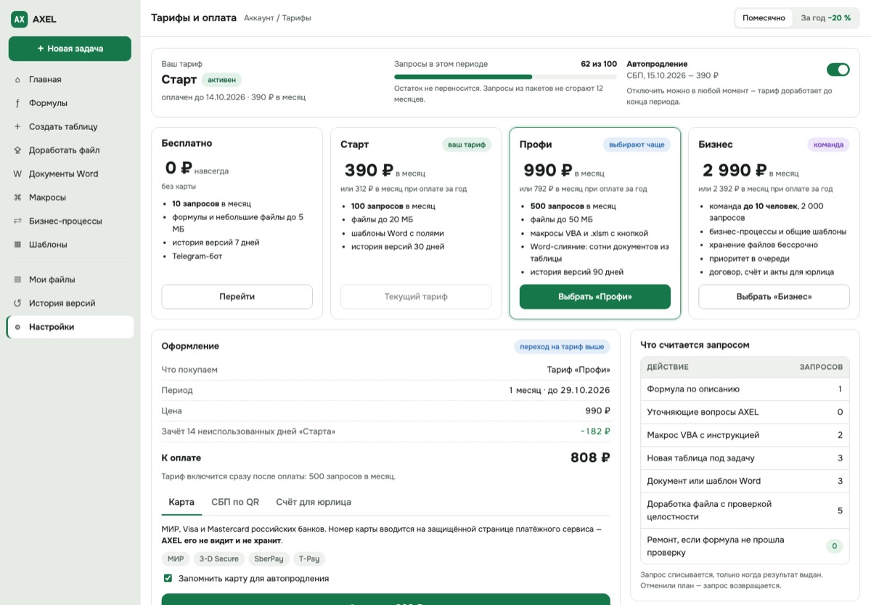Click the 62 из 100 usage counter
The width and height of the screenshot is (871, 605).
click(599, 64)
